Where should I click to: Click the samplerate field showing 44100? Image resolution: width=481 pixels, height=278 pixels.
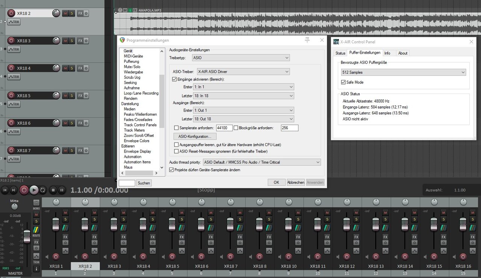224,128
